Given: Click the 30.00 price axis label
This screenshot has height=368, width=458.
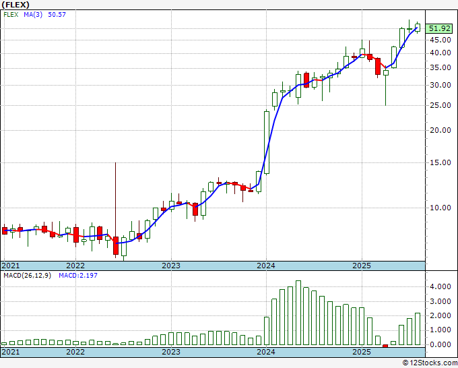Looking at the screenshot, I should (x=440, y=85).
